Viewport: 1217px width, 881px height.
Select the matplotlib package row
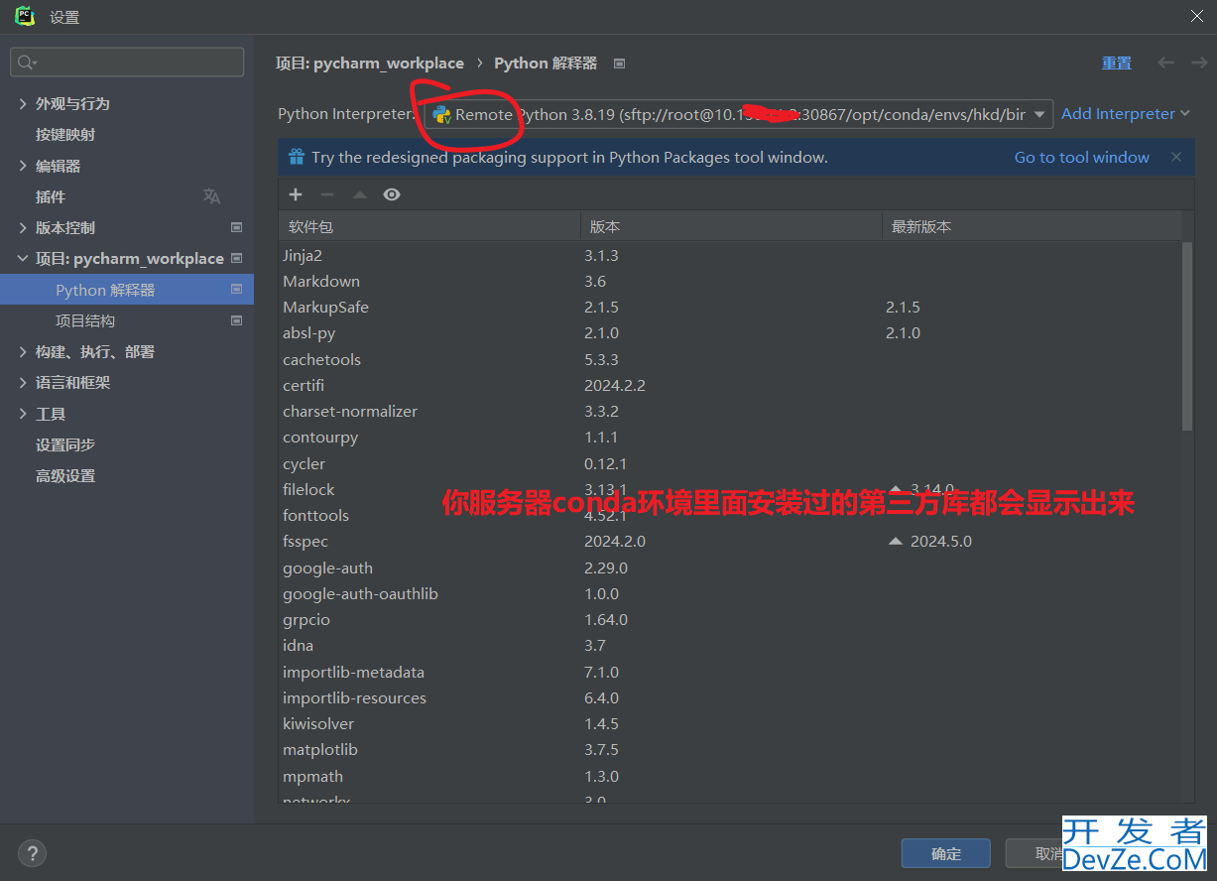[x=730, y=749]
